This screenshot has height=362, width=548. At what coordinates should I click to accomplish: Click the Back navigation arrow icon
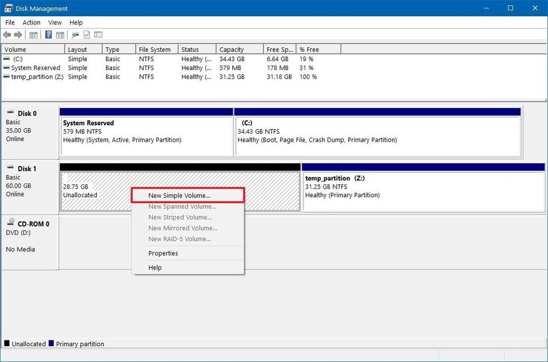coord(7,34)
